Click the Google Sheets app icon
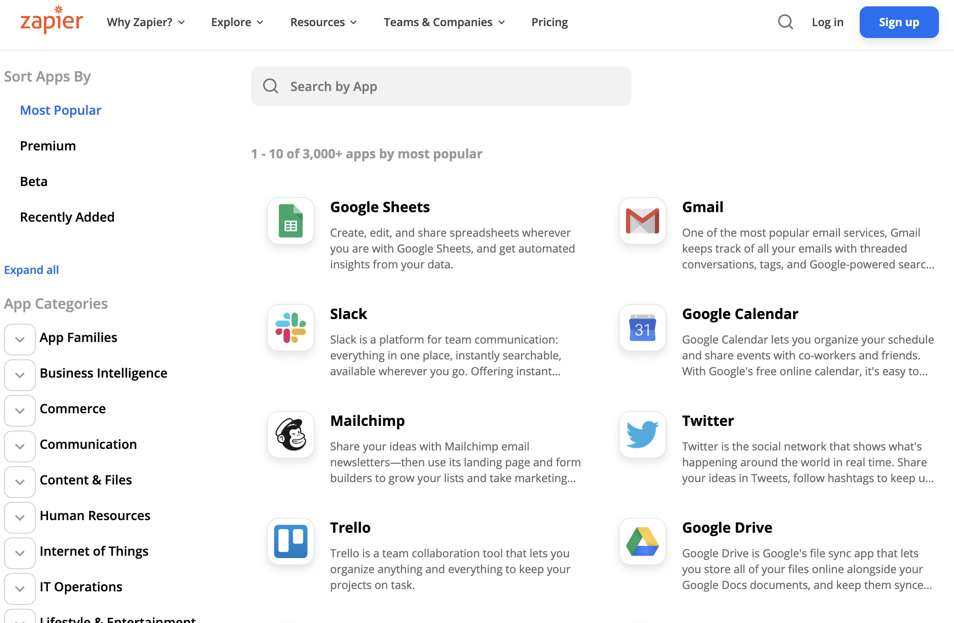 tap(291, 220)
